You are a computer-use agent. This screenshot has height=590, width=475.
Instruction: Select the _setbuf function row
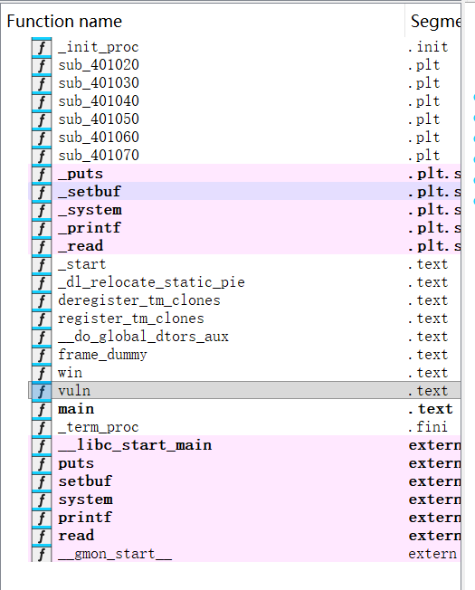[244, 192]
